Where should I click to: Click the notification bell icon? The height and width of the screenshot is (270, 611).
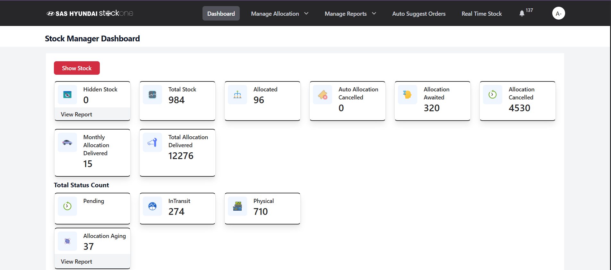point(522,13)
